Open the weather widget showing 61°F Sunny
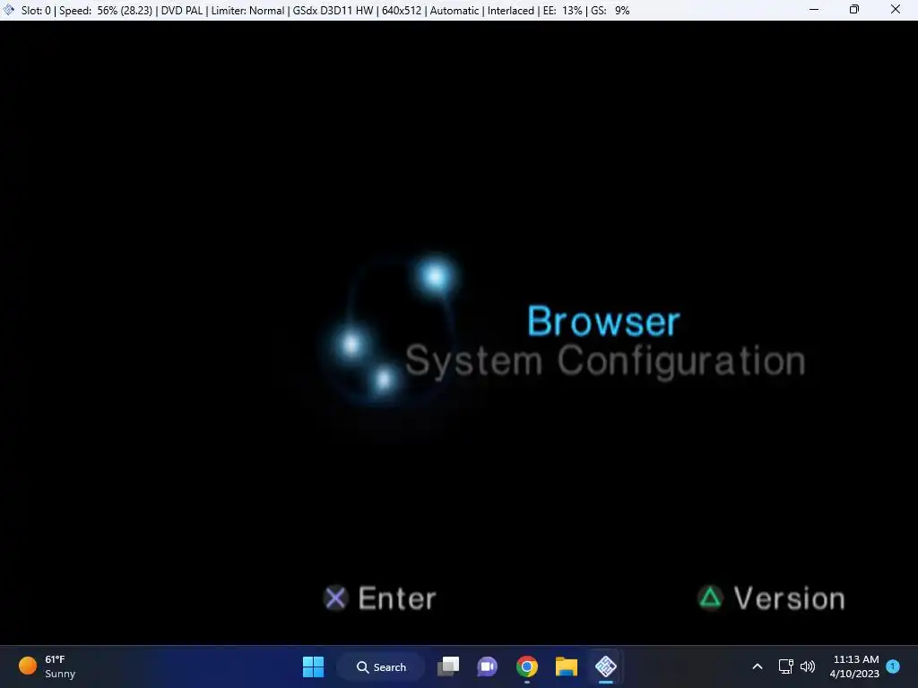The image size is (918, 688). coord(47,666)
